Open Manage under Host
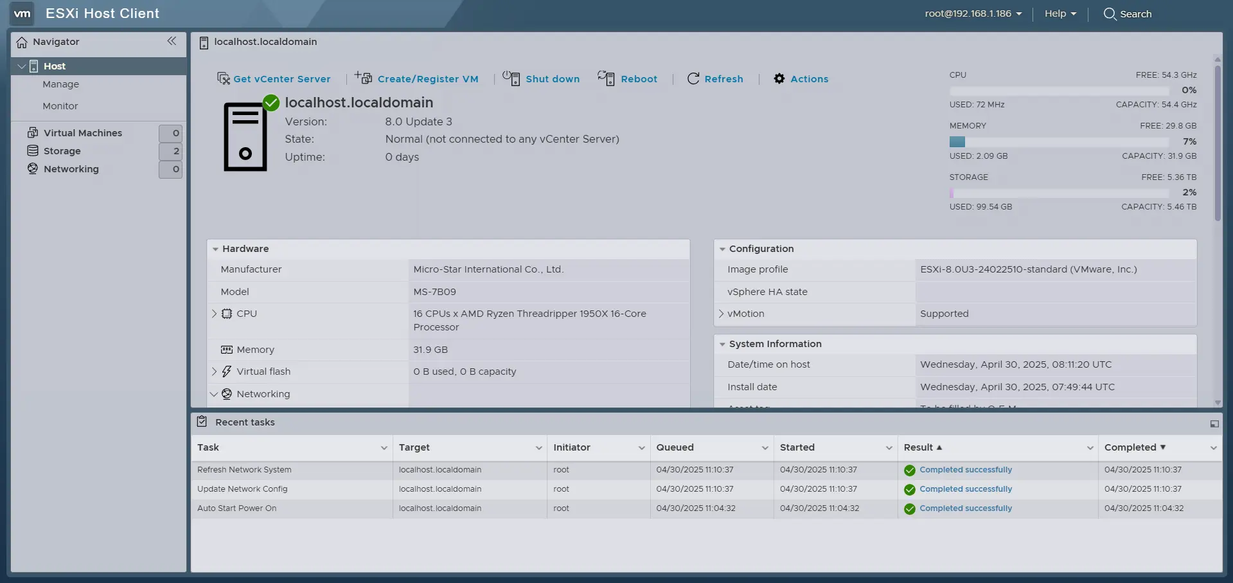This screenshot has width=1233, height=583. pos(60,84)
